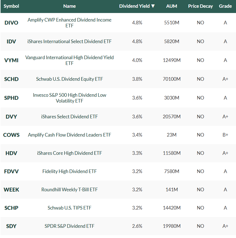Select Amplify Cash Flow Dividend Leaders ETF name
The width and height of the screenshot is (236, 238).
(x=69, y=135)
